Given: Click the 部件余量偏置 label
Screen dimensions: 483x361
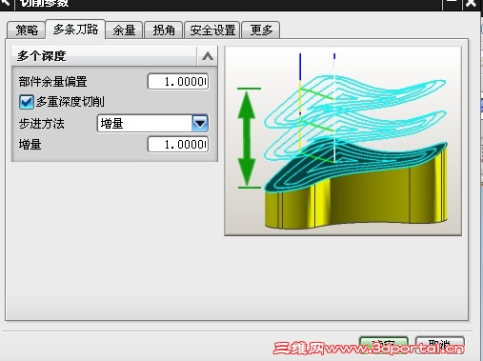Looking at the screenshot, I should click(x=52, y=82).
